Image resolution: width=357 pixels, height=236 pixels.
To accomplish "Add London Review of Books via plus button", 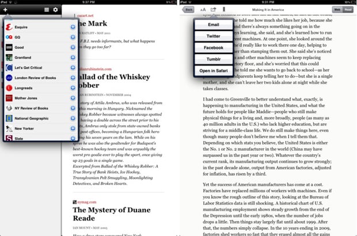I will pos(73,78).
